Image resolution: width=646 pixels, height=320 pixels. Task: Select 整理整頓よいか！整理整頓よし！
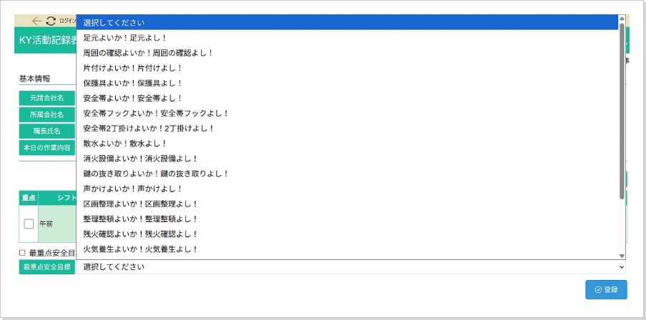tap(140, 219)
